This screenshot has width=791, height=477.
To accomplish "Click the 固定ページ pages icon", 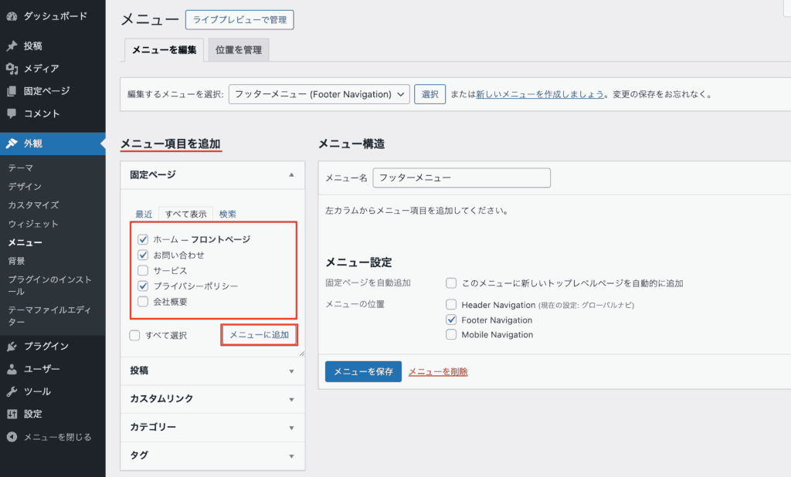I will [12, 91].
